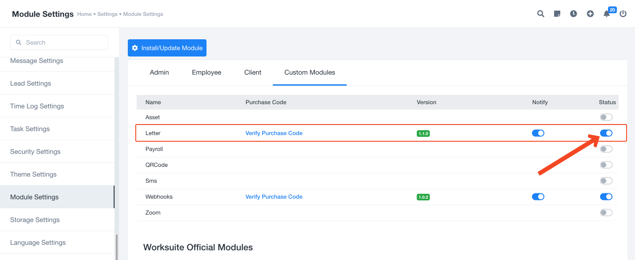This screenshot has width=635, height=260.
Task: Disable the Letter module status toggle
Action: pos(606,133)
